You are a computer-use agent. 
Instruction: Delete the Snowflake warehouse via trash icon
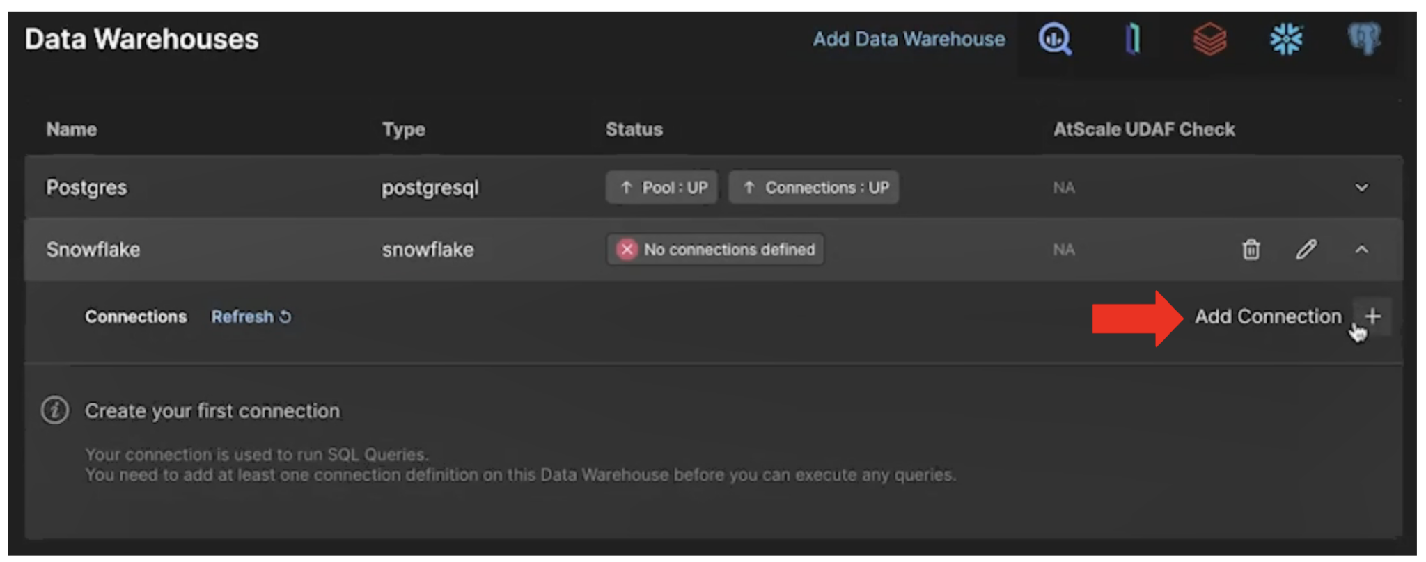pyautogui.click(x=1251, y=250)
